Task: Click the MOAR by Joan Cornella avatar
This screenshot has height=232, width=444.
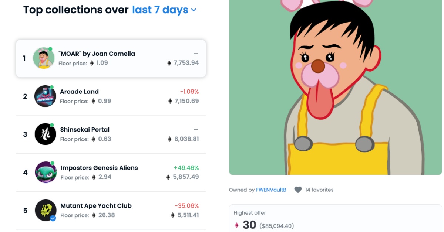Action: (44, 58)
